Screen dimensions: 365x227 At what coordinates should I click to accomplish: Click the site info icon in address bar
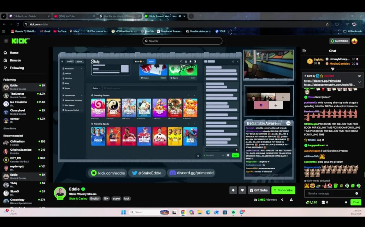26,24
